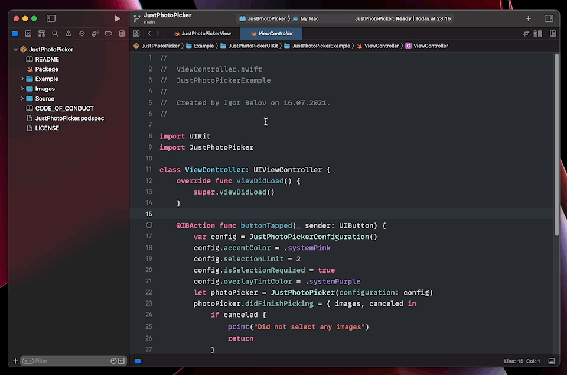567x375 pixels.
Task: Expand the Source folder
Action: (22, 98)
